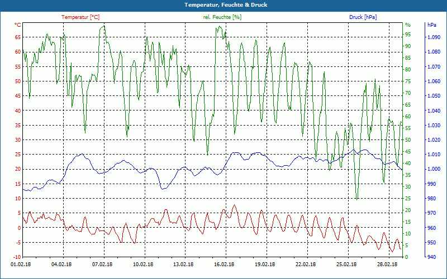Click '45' on the red temperature axis
This screenshot has width=447, height=279.
[18, 95]
